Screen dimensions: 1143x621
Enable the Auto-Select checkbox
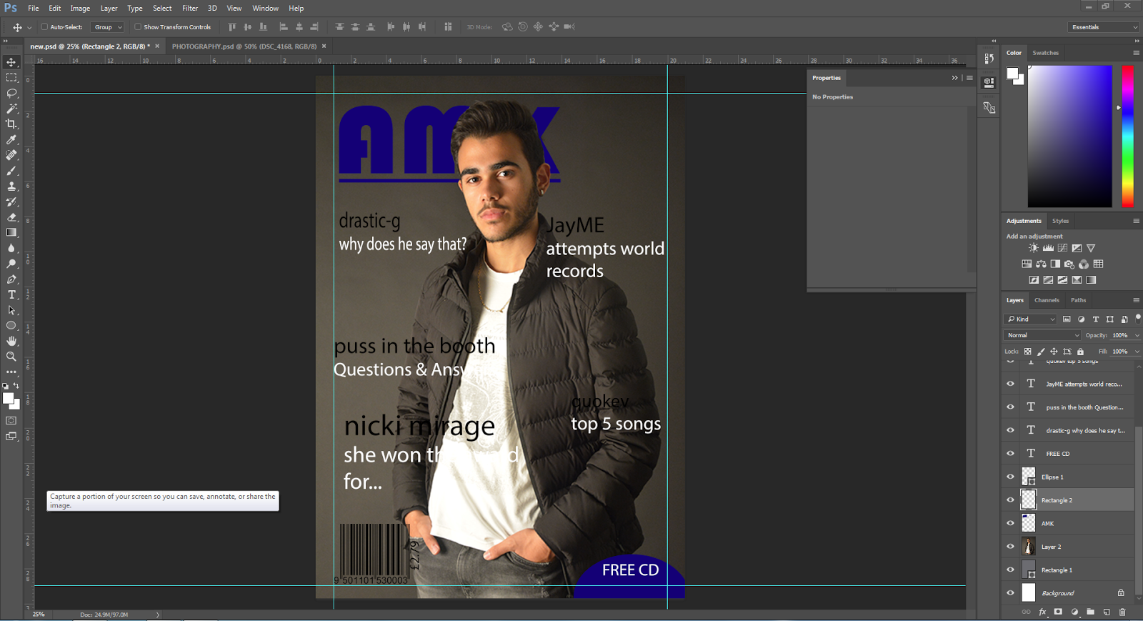[44, 27]
